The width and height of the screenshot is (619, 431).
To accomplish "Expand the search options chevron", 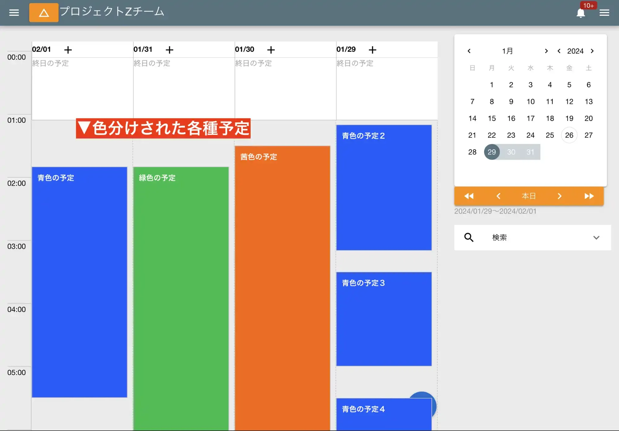I will click(596, 238).
